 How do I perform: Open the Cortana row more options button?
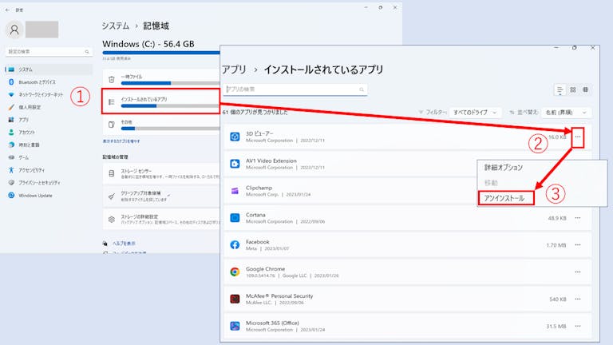point(577,218)
